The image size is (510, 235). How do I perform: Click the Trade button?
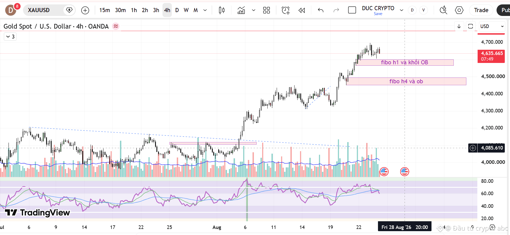pos(481,10)
